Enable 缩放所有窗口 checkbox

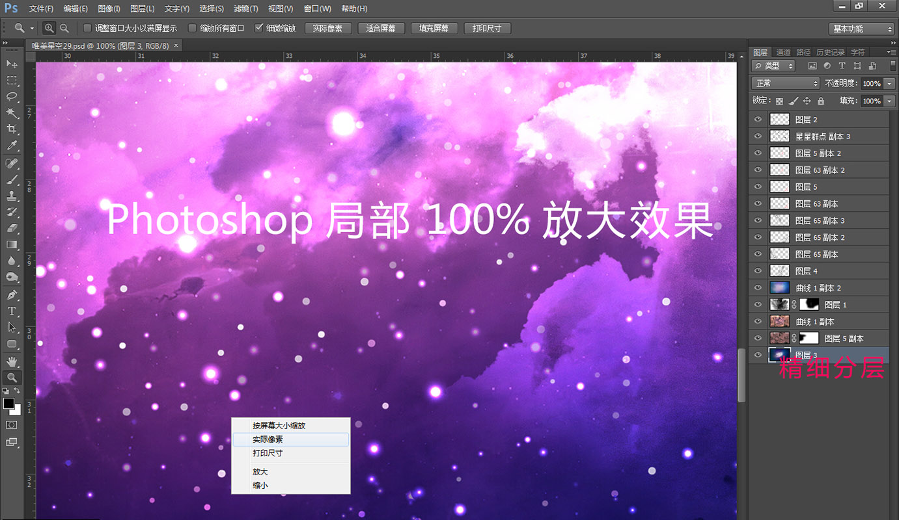[x=192, y=28]
